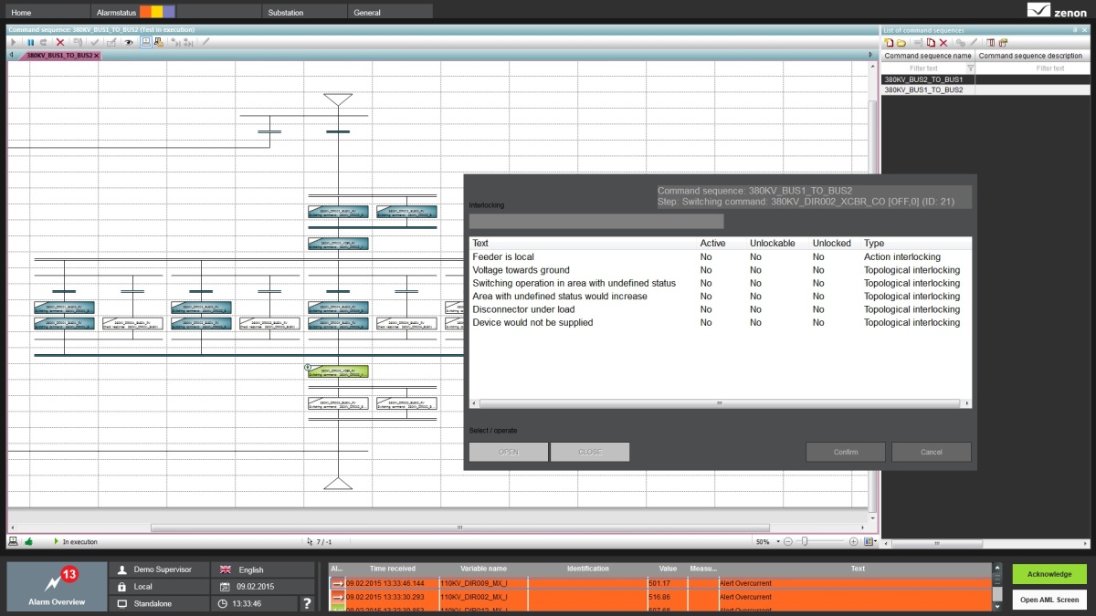
Task: Delete the selected command sequence with red X
Action: tap(943, 42)
